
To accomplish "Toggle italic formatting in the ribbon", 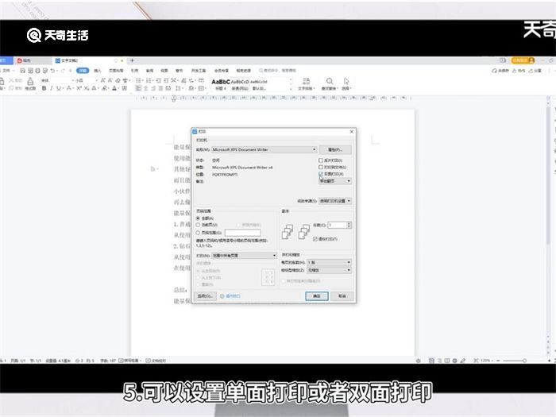I will (x=52, y=88).
